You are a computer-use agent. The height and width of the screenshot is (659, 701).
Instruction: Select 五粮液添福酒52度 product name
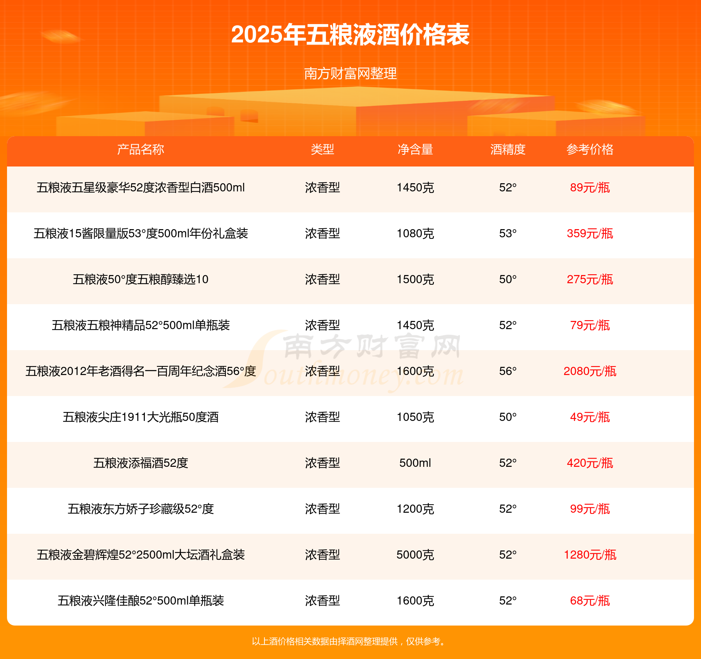[x=141, y=463]
